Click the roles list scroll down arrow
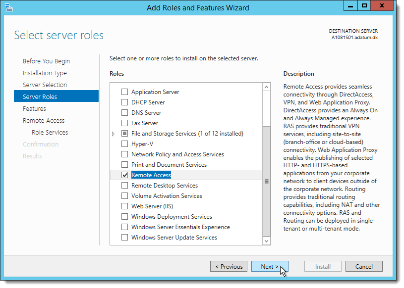Image resolution: width=404 pixels, height=288 pixels. pyautogui.click(x=266, y=241)
